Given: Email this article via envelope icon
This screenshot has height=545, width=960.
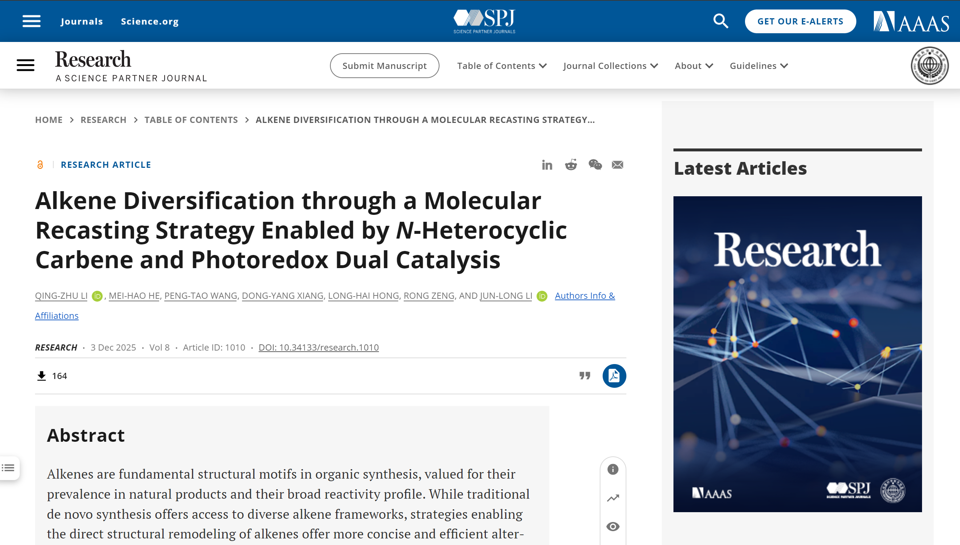Looking at the screenshot, I should [617, 165].
